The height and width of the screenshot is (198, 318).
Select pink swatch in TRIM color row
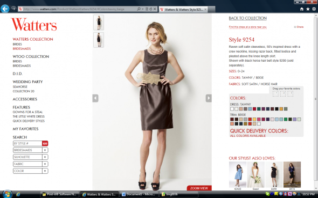[259, 120]
